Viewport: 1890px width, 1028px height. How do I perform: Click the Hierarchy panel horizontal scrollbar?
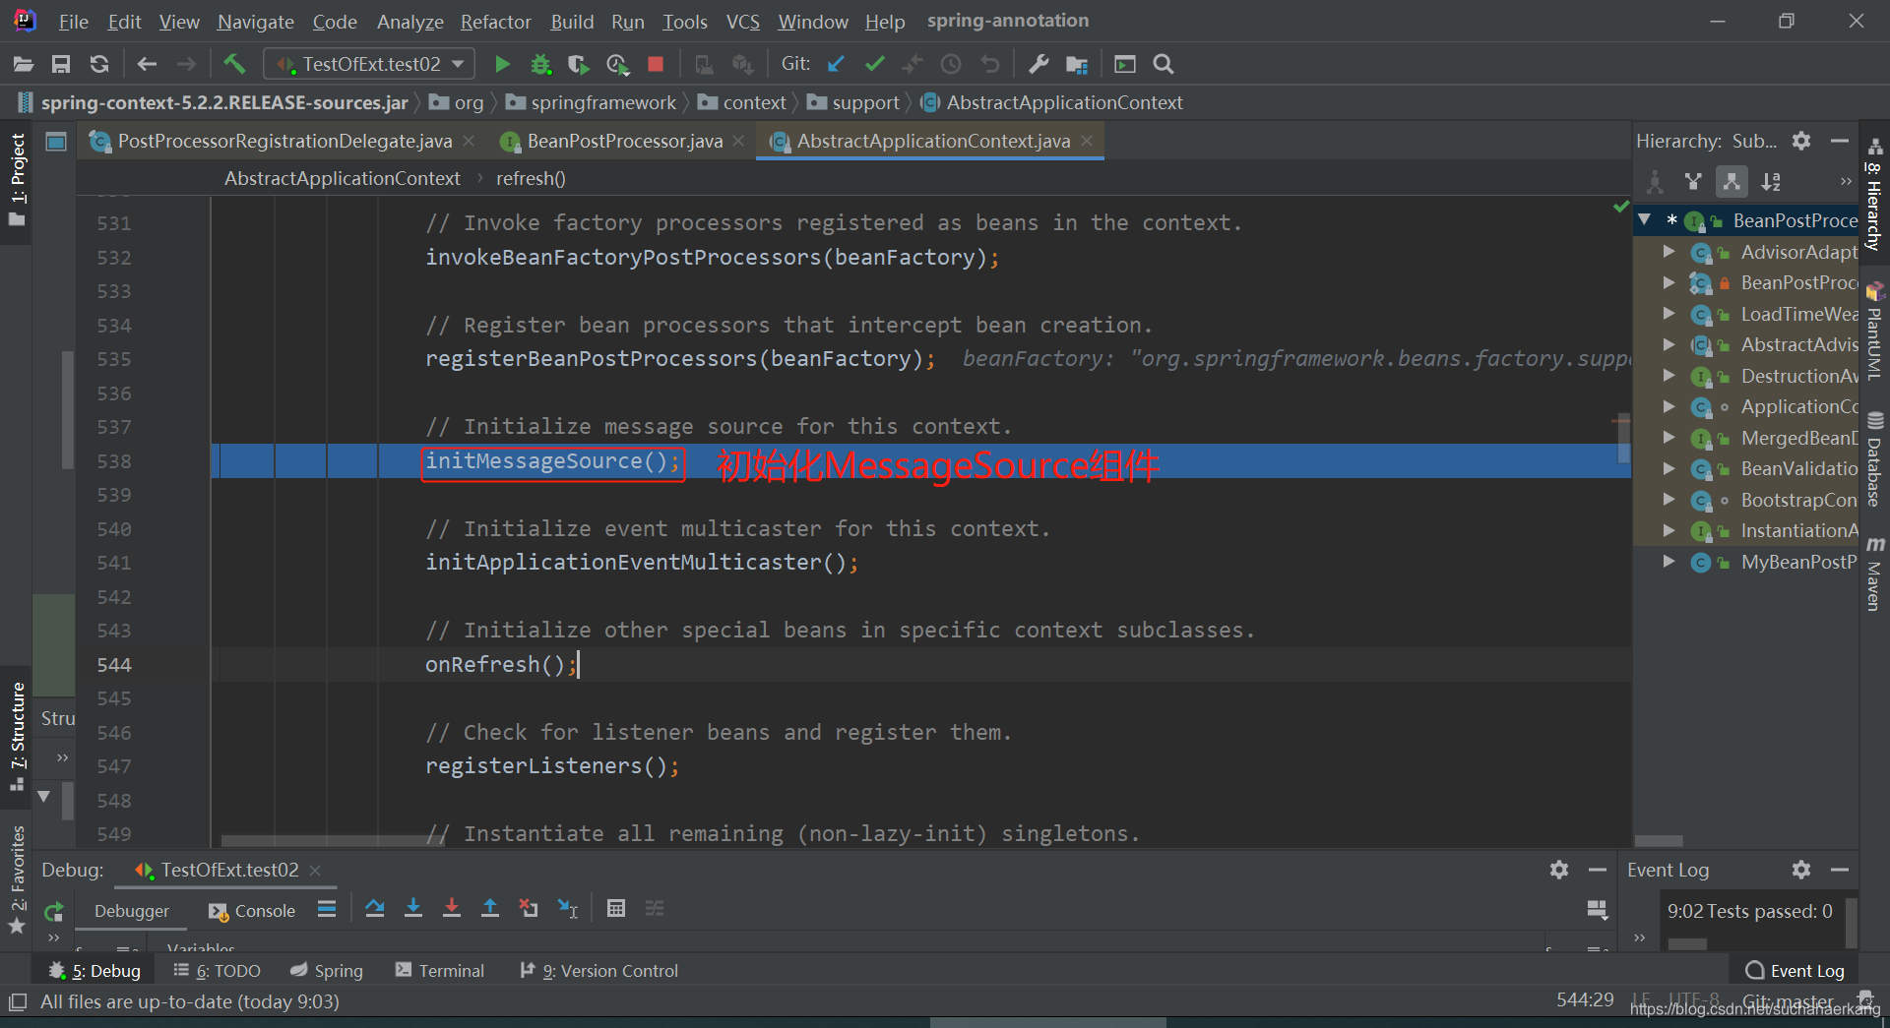tap(1659, 841)
